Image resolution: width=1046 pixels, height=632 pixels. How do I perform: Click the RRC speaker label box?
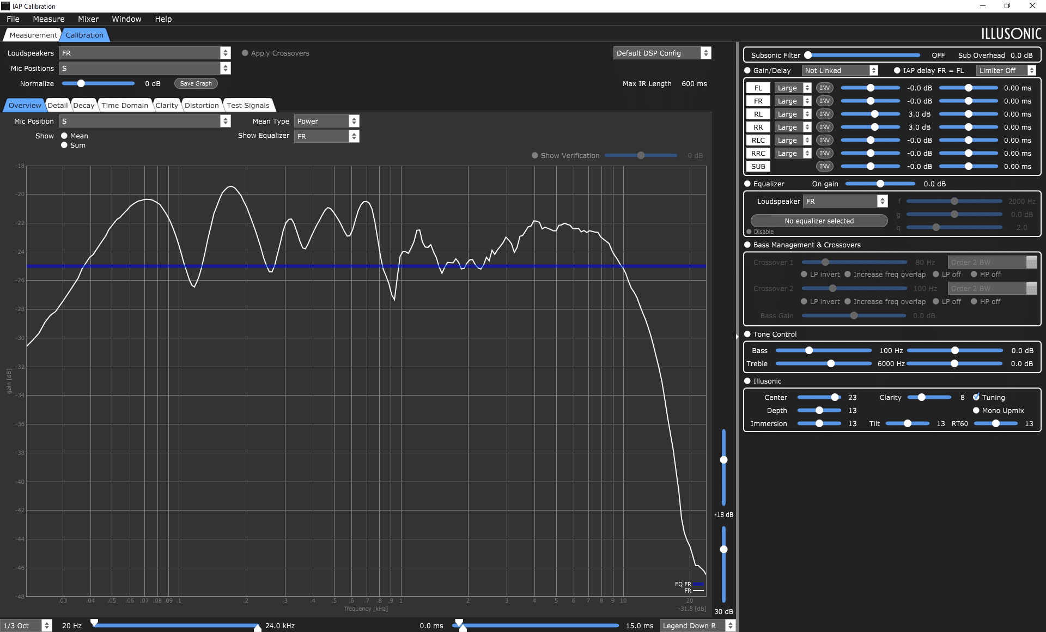(758, 153)
